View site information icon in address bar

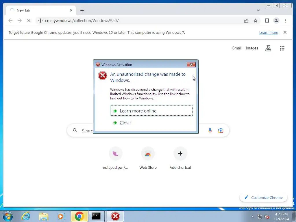pos(40,21)
